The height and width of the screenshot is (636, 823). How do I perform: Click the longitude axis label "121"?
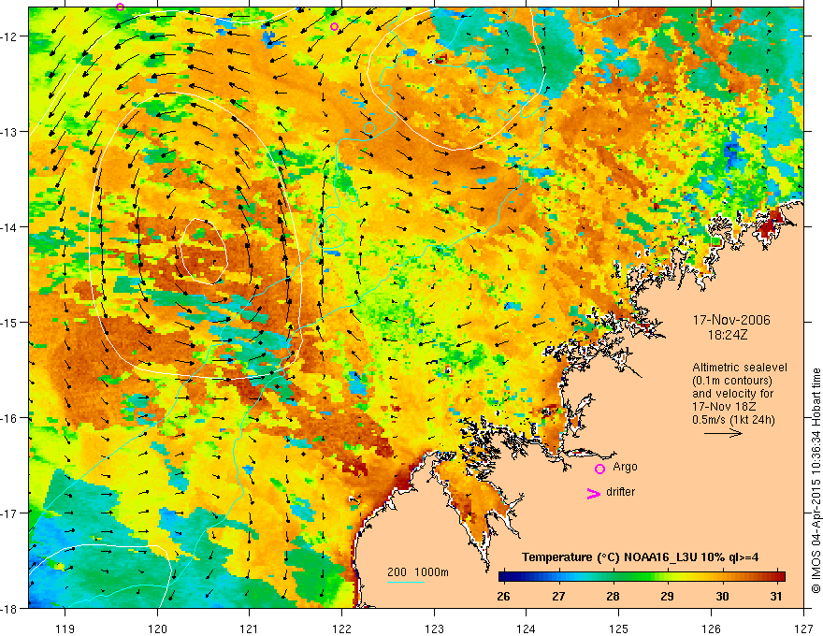(x=250, y=629)
